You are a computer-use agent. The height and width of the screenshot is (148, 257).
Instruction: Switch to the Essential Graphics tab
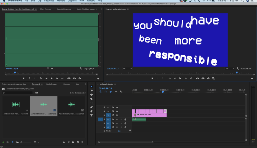point(64,9)
